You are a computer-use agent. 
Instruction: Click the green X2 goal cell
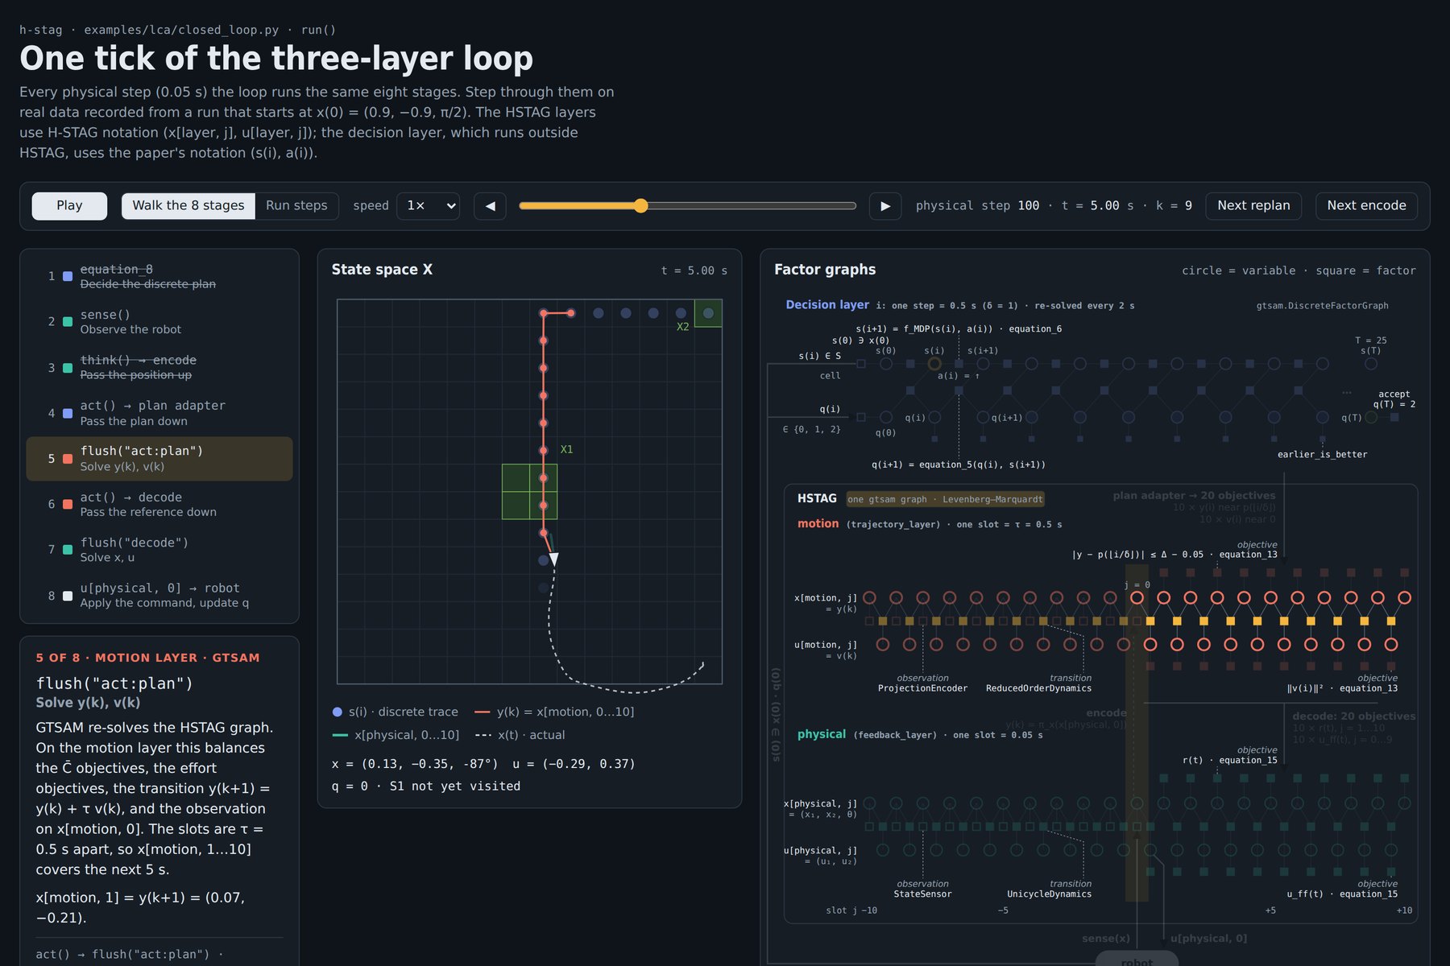[708, 313]
